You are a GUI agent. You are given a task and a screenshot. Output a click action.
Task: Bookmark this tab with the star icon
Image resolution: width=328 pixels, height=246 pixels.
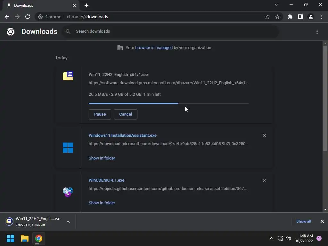tap(277, 17)
